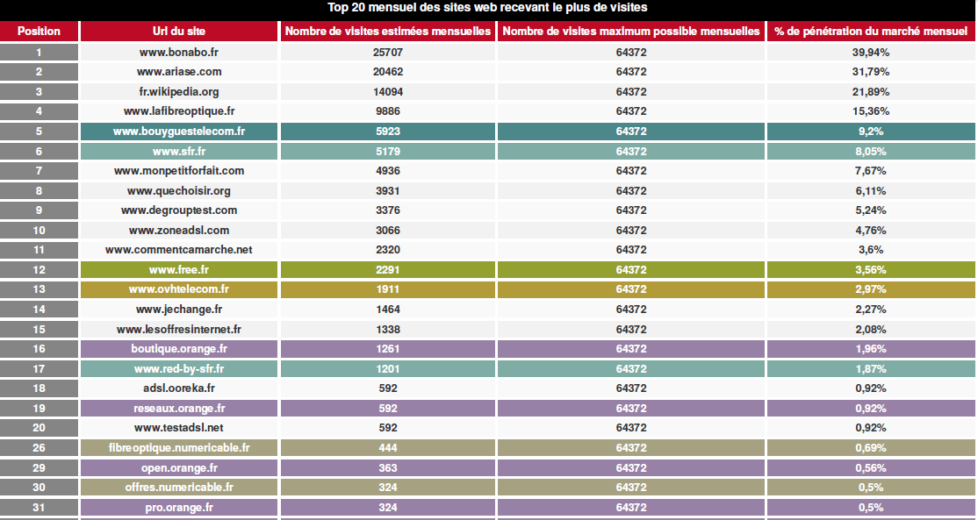Click the visits value 4936
Screen dimensions: 978x520
[388, 171]
